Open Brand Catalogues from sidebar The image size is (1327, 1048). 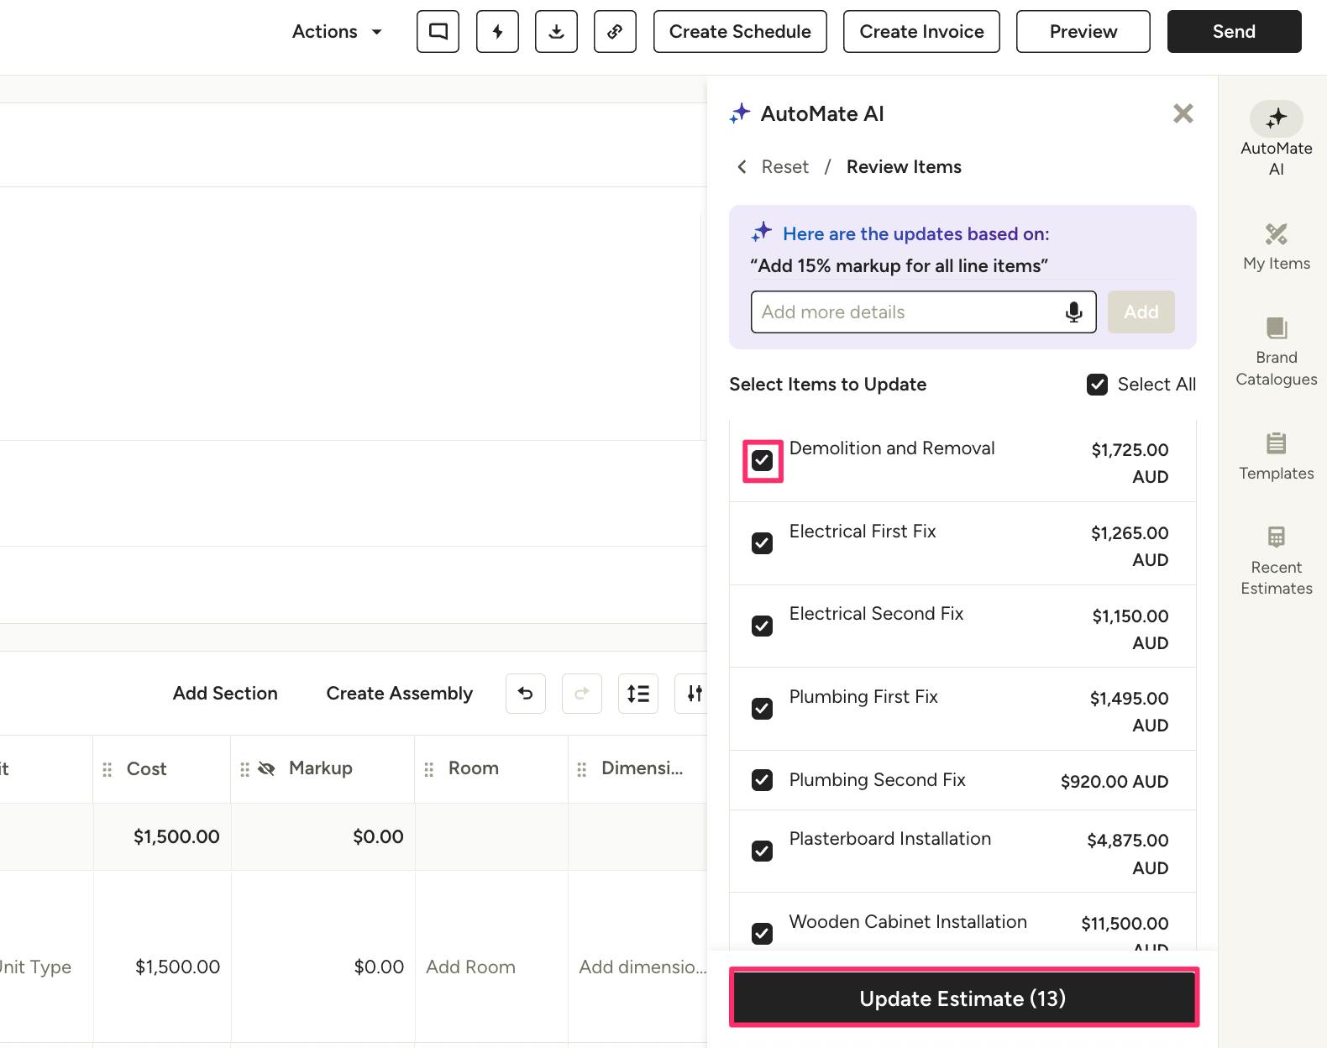tap(1276, 352)
